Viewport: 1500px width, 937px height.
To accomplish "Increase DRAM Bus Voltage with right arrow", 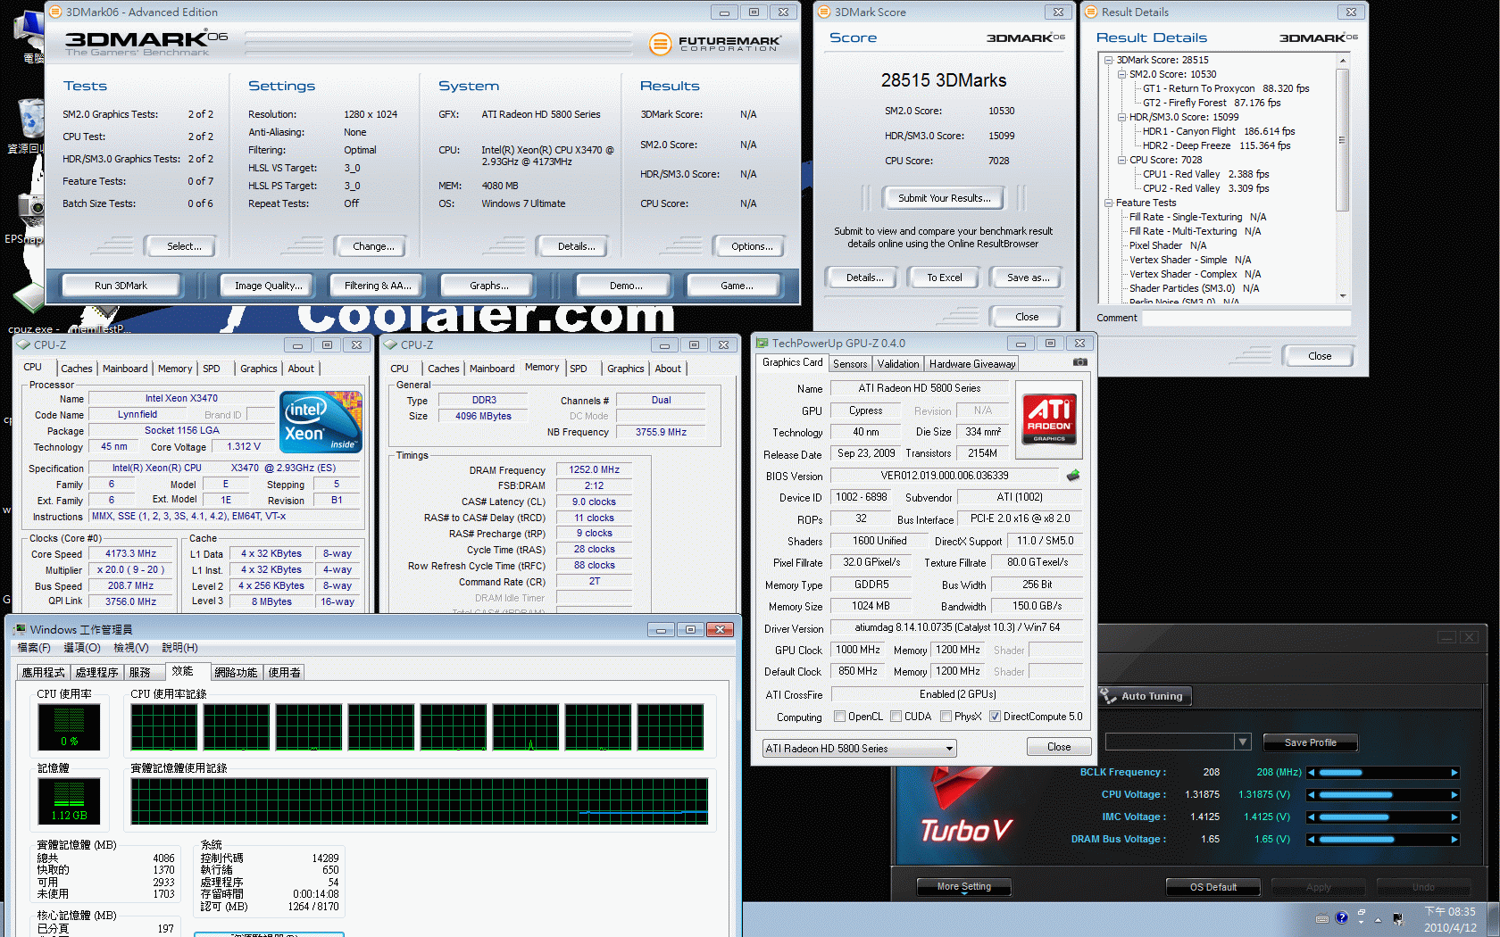I will (x=1454, y=840).
